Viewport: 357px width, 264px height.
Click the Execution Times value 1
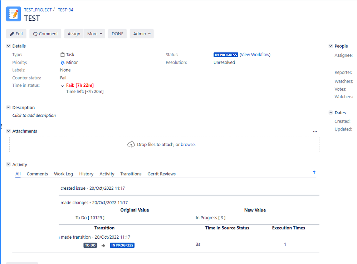[285, 244]
